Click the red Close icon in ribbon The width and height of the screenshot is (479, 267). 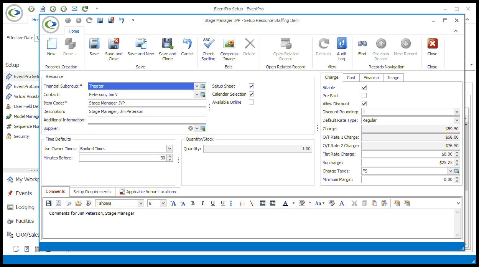tap(432, 44)
